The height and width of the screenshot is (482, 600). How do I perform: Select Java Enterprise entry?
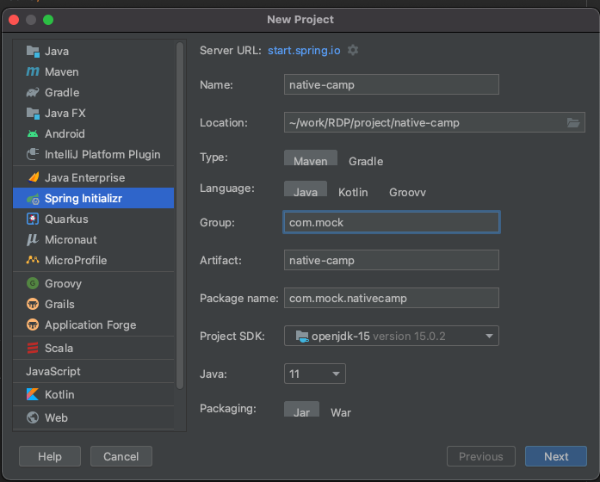(x=93, y=177)
